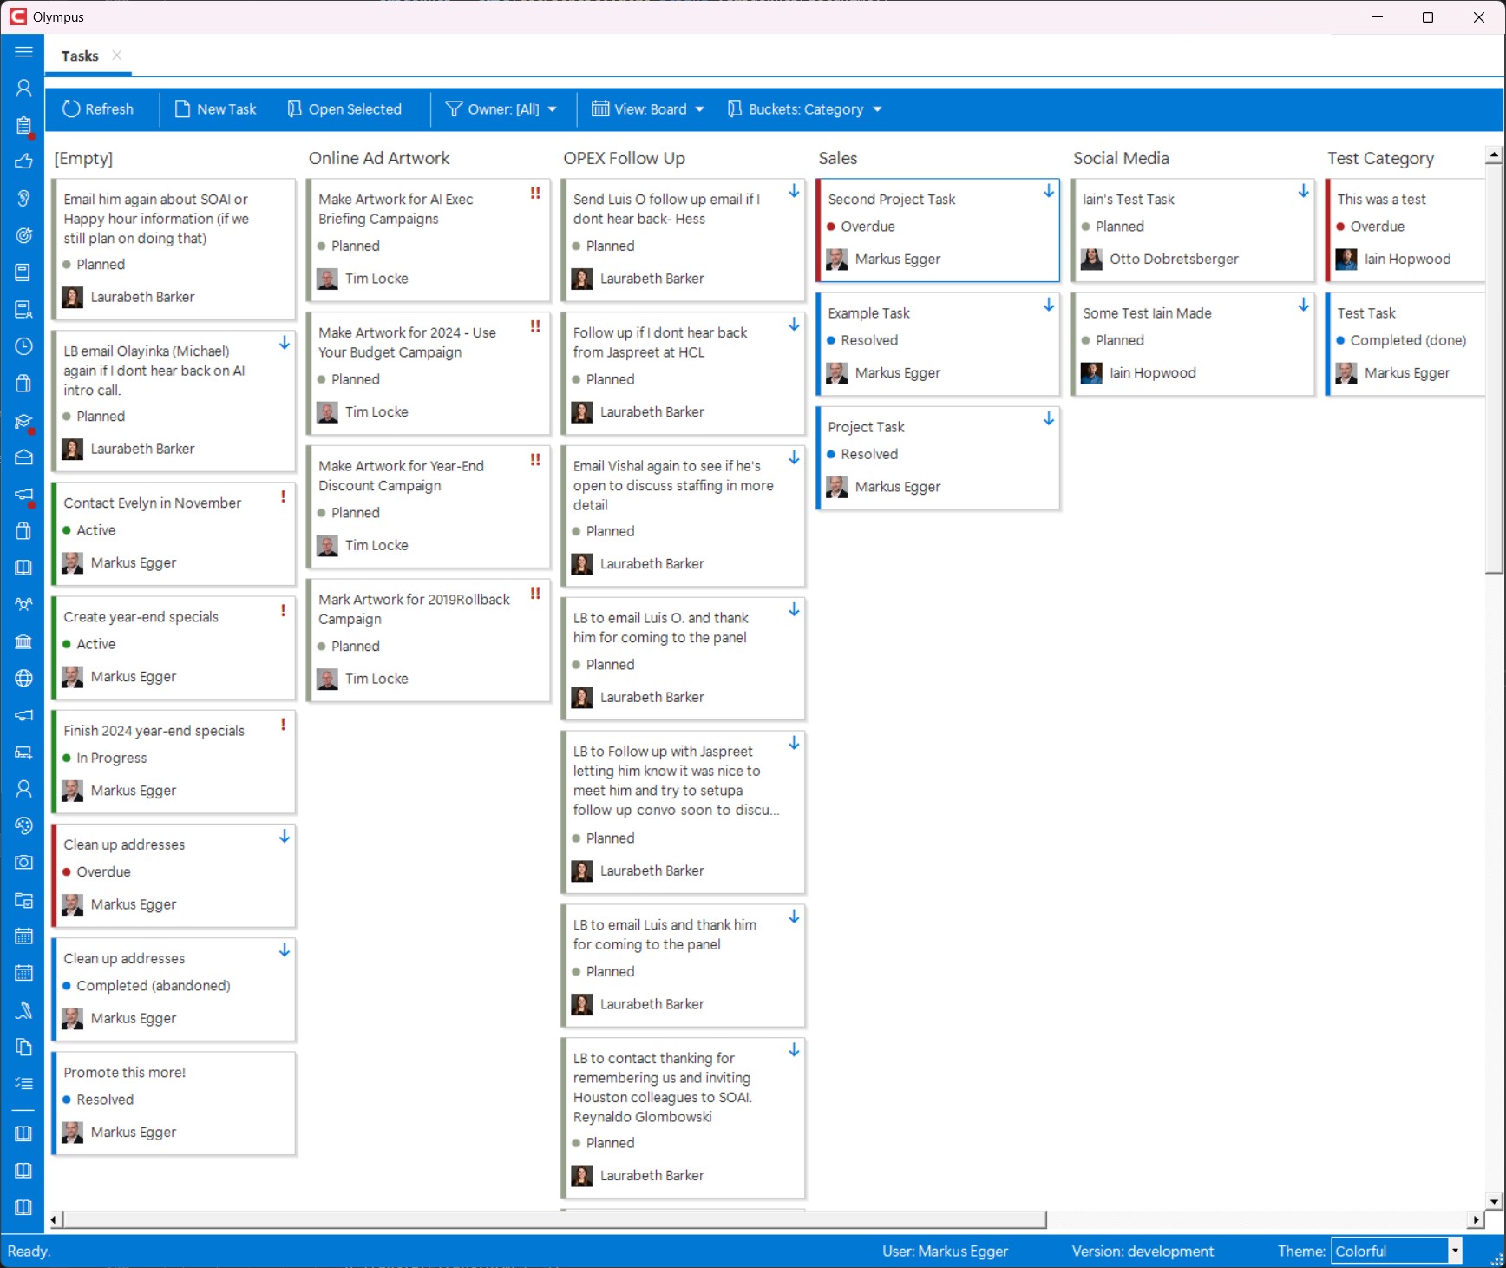The image size is (1506, 1268).
Task: Click the low priority arrow on Example Task
Action: pyautogui.click(x=1049, y=305)
